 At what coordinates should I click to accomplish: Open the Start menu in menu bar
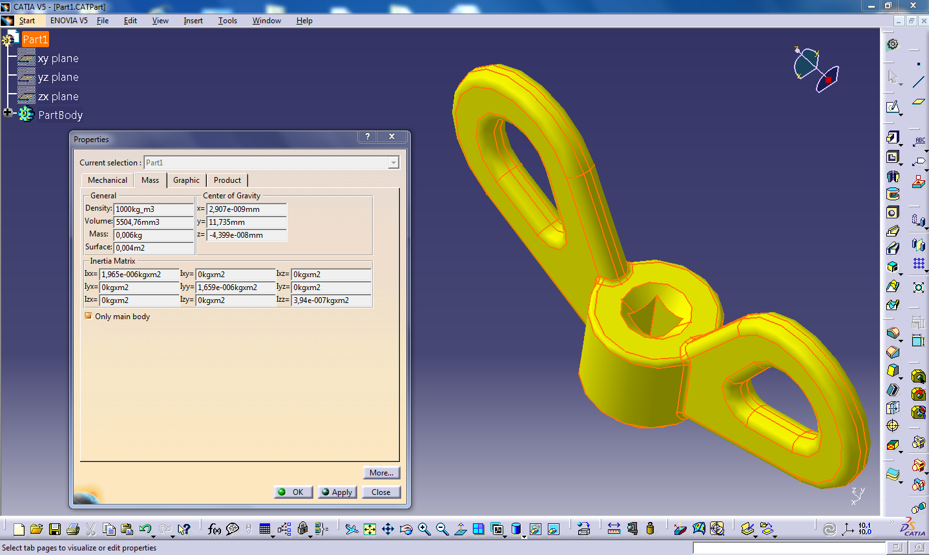(x=27, y=21)
